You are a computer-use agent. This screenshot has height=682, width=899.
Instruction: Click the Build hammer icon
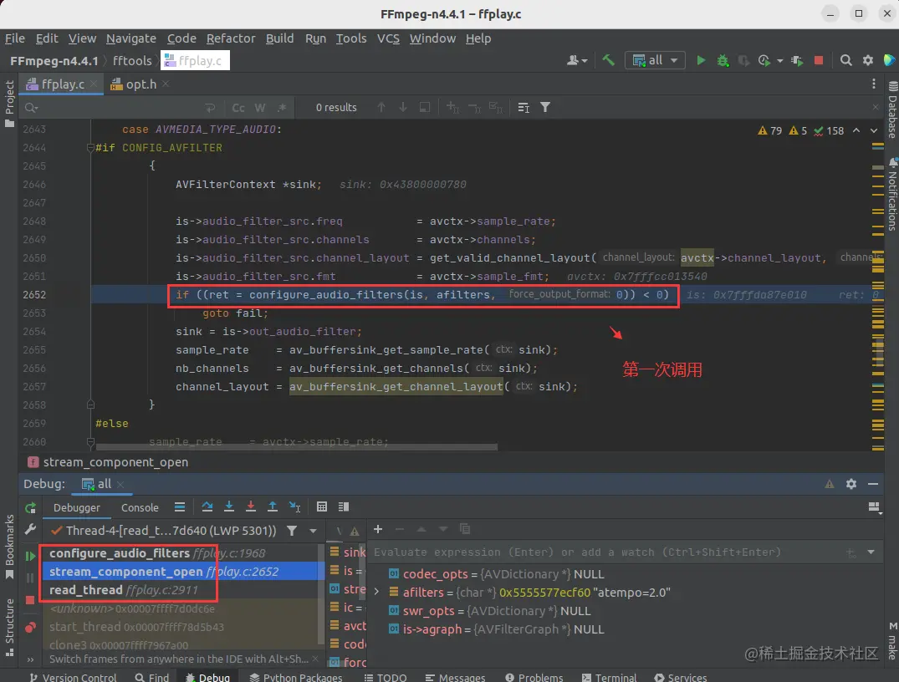pos(608,59)
